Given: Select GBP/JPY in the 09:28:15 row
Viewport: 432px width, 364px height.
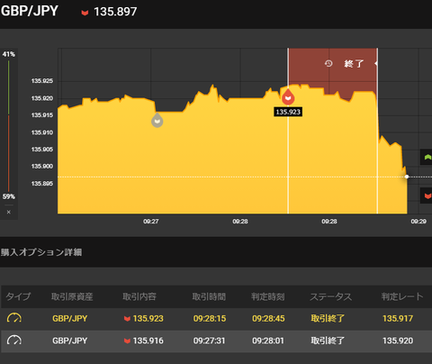Looking at the screenshot, I should click(x=70, y=318).
